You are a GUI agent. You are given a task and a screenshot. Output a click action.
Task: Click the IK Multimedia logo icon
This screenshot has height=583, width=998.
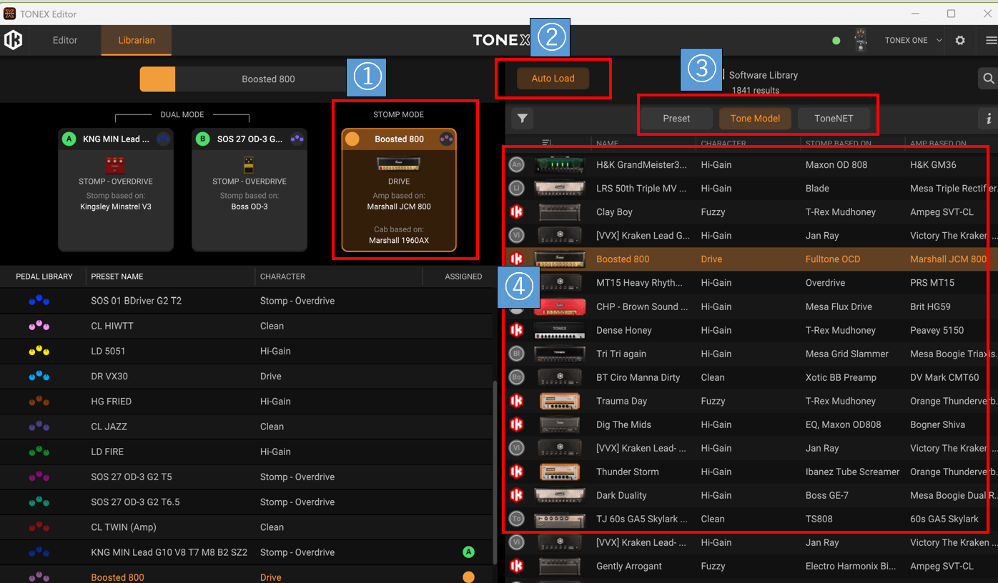point(13,40)
